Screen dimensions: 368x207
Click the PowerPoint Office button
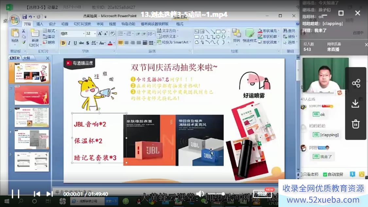[14, 20]
